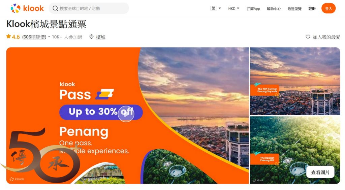Click the 註冊 sign up link
This screenshot has height=190, width=345.
pyautogui.click(x=312, y=8)
